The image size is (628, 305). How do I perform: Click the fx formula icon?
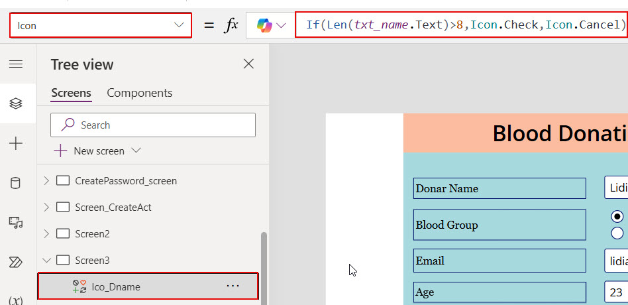(x=231, y=25)
